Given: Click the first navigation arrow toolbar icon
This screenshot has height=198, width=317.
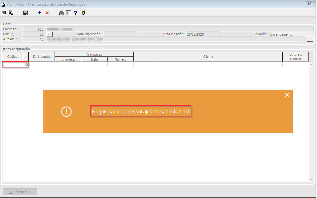Looking at the screenshot, I should tap(4, 13).
